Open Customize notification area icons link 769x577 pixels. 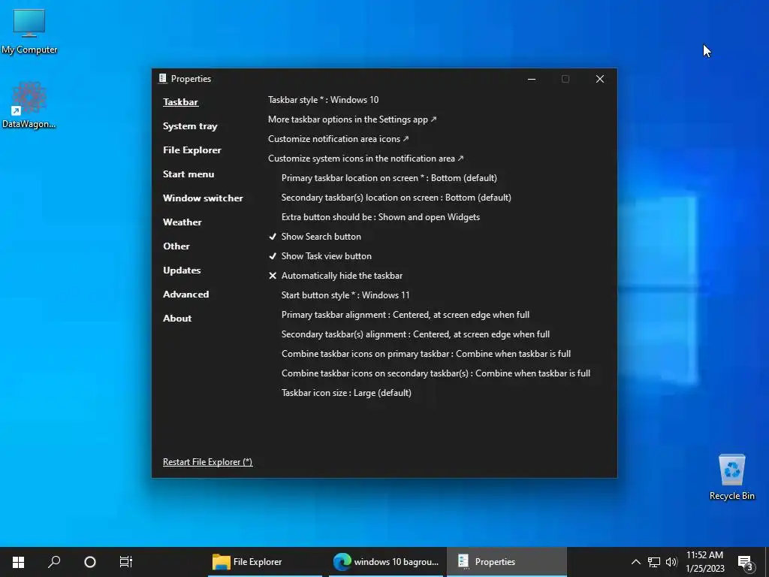click(x=339, y=139)
